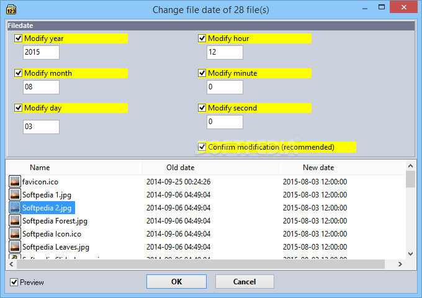Viewport: 422px width, 298px height.
Task: Click the second input field
Action: [x=225, y=122]
